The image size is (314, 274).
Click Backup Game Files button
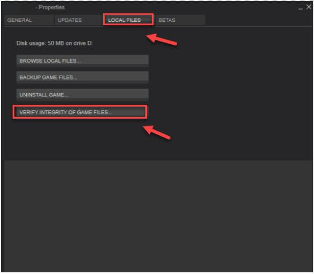coord(82,77)
